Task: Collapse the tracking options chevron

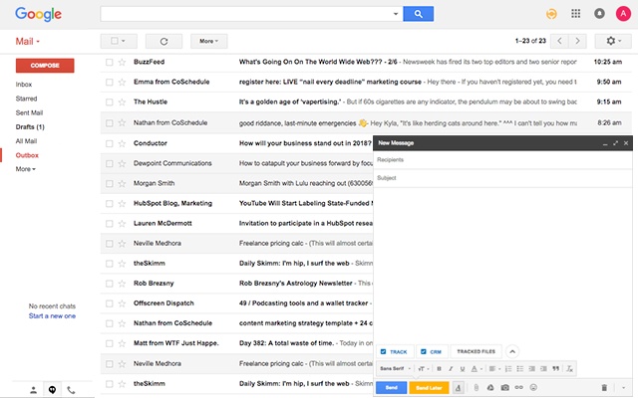Action: pyautogui.click(x=512, y=351)
